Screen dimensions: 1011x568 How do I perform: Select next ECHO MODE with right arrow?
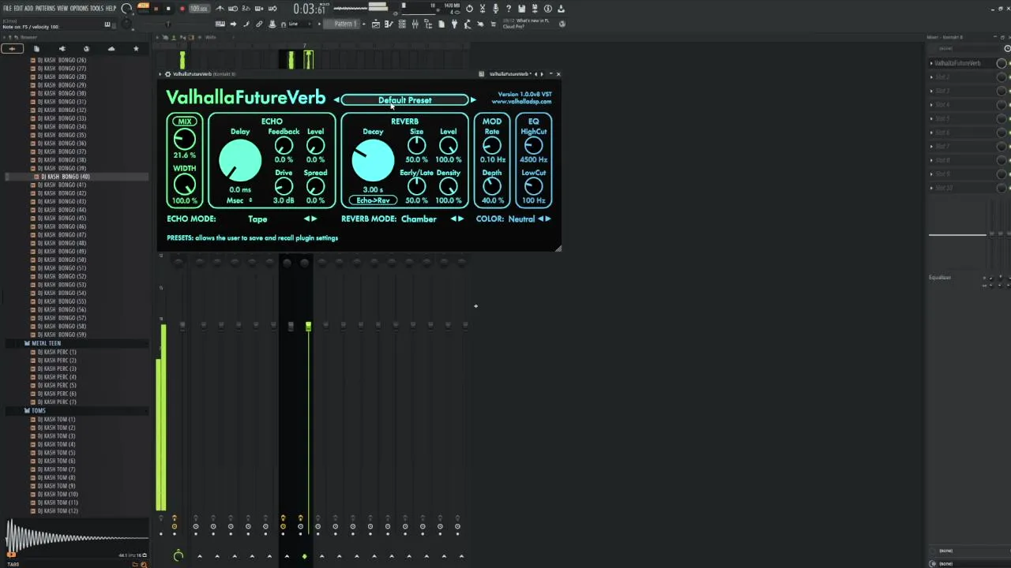314,219
